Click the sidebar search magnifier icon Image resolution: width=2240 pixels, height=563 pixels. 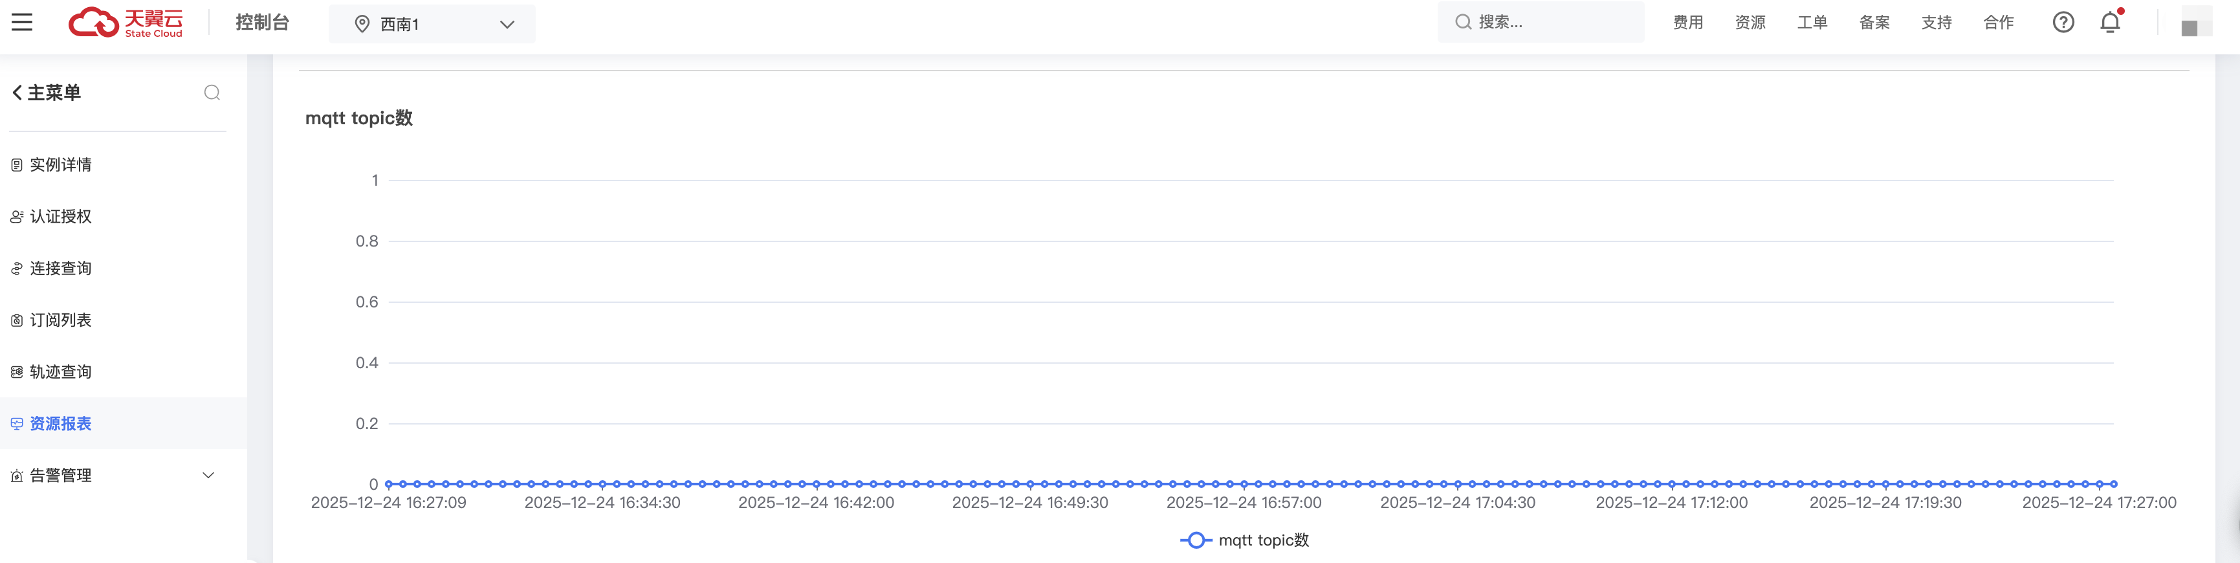[212, 93]
